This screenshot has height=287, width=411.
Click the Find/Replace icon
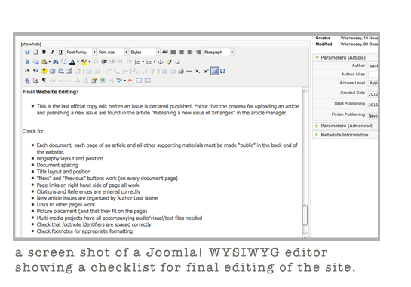(x=64, y=62)
